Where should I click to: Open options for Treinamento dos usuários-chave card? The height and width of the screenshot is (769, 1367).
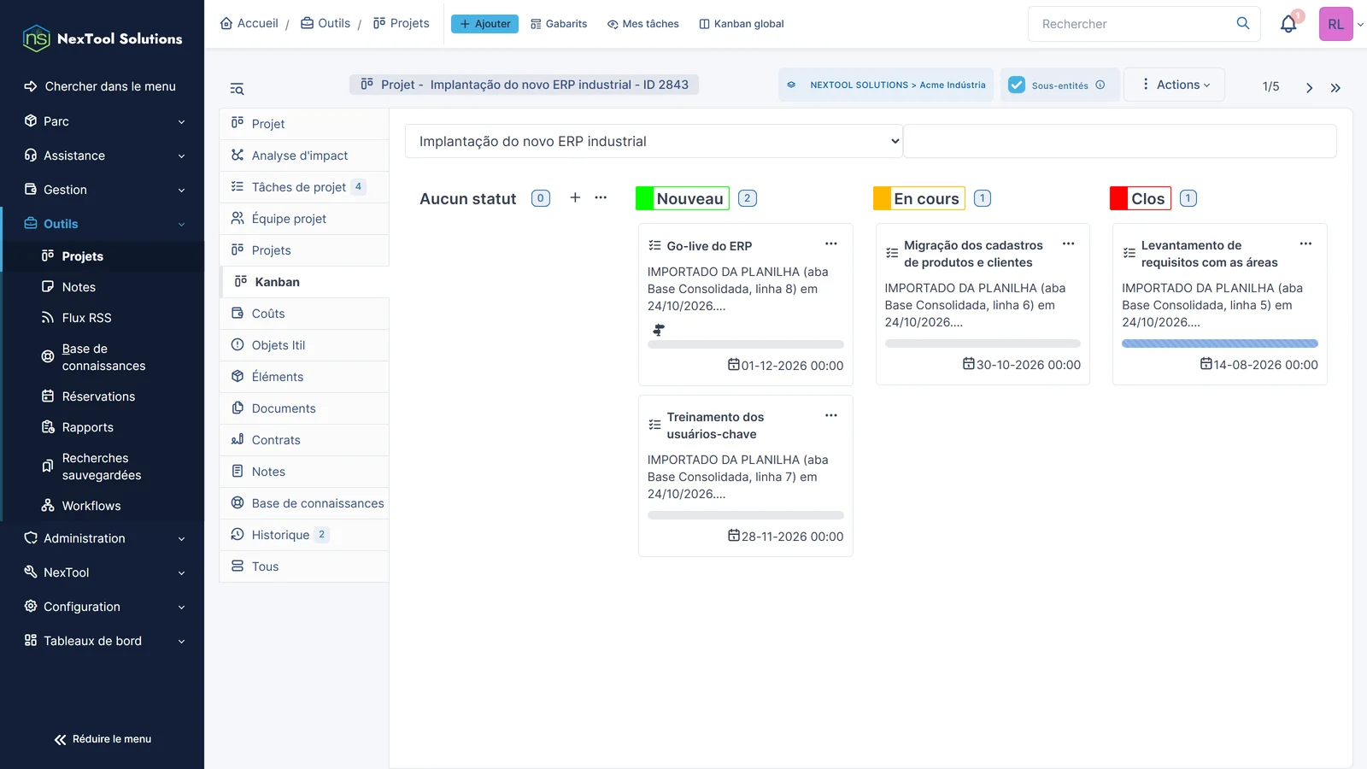point(831,415)
